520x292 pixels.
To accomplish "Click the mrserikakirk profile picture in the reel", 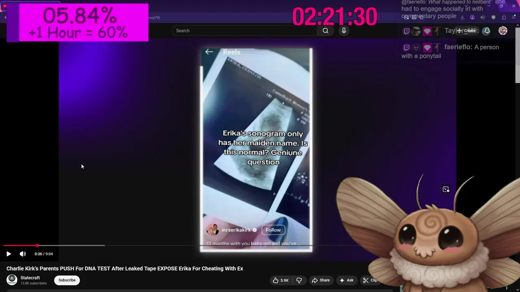I will click(212, 230).
